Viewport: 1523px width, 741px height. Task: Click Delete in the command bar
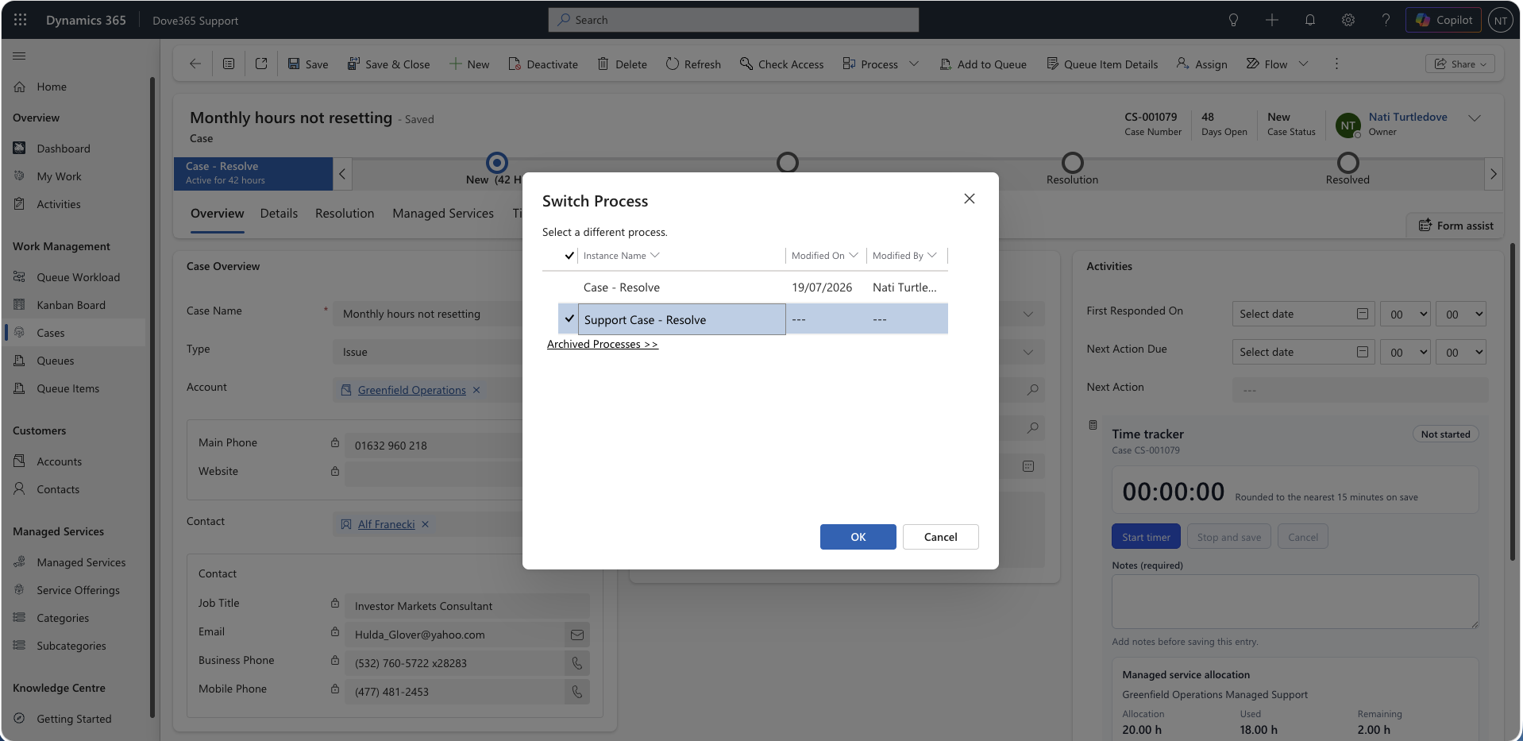tap(623, 64)
